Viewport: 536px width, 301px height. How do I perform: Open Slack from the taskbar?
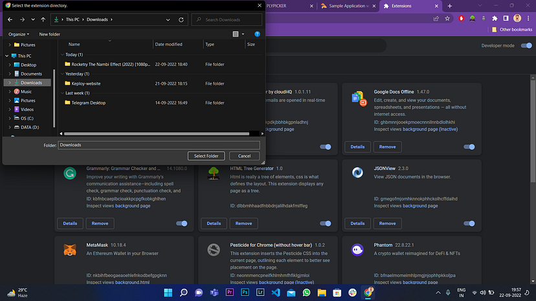352,293
